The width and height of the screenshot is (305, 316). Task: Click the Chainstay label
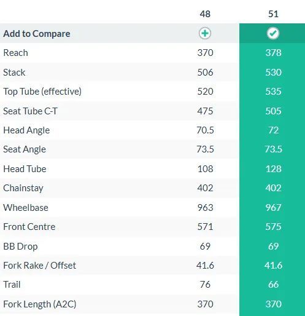(x=23, y=188)
